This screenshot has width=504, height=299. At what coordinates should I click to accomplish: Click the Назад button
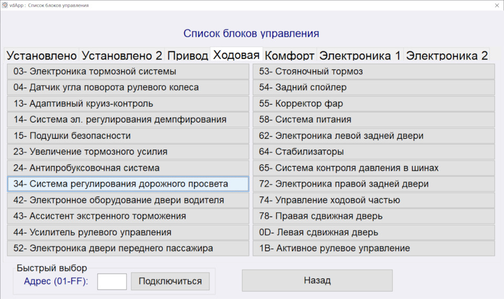(317, 281)
